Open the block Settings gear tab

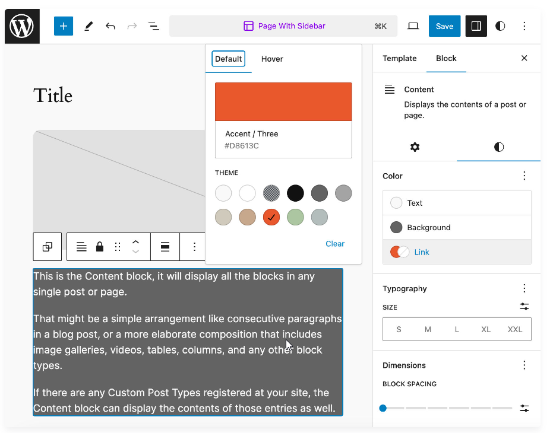415,147
